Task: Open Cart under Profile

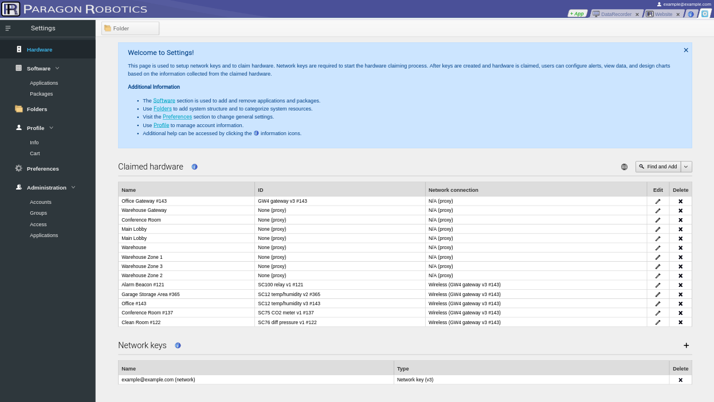Action: click(35, 153)
